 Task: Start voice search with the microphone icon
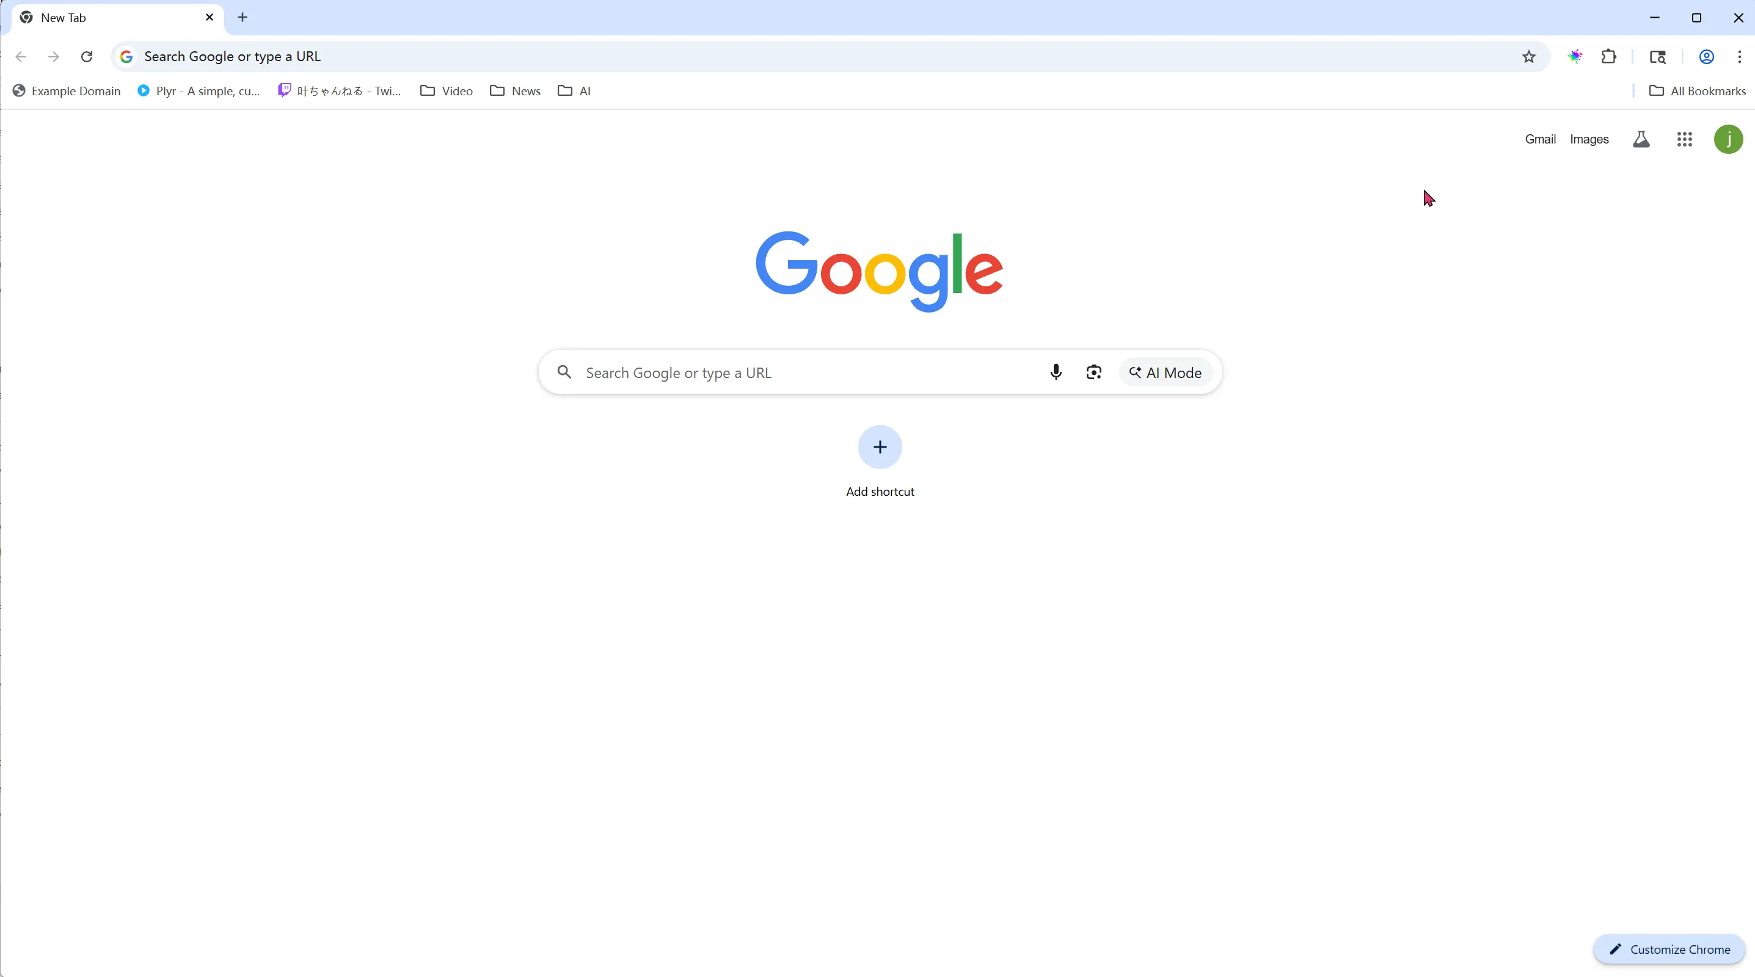[x=1056, y=372]
